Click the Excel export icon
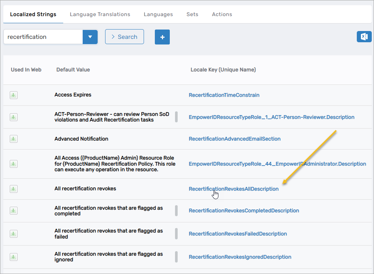Viewport: 374px width, 274px height. 364,37
